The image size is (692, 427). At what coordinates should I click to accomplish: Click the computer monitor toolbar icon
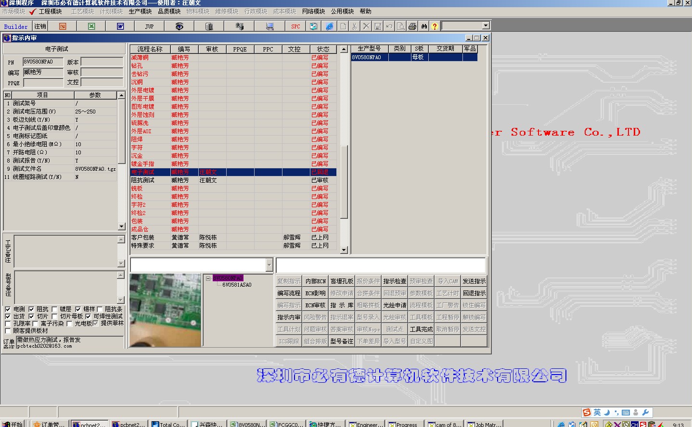click(x=269, y=26)
